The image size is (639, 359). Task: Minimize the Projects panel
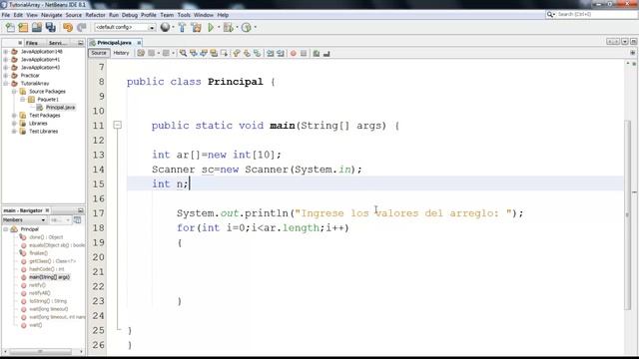click(80, 43)
